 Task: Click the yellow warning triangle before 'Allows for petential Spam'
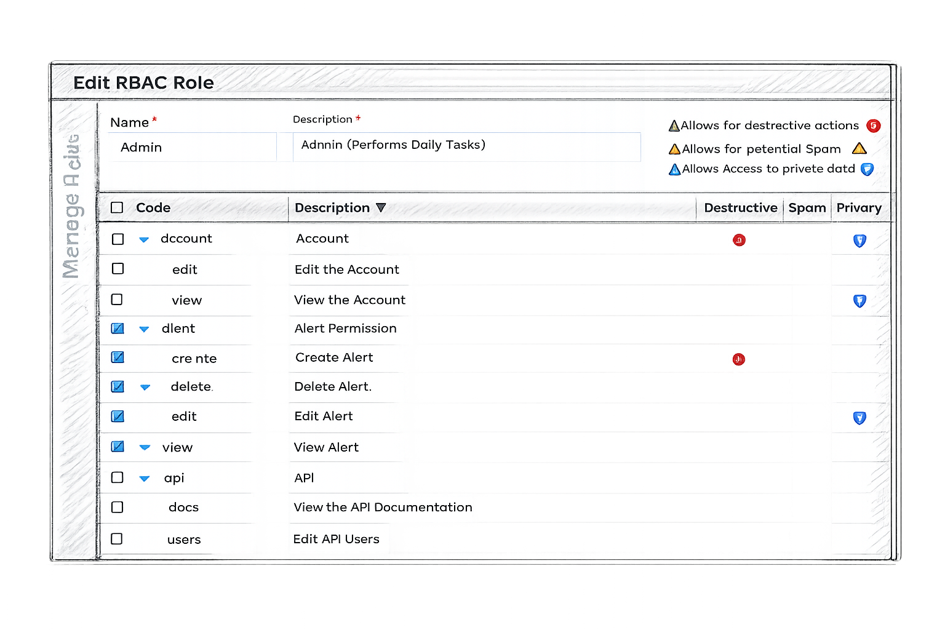[x=674, y=149]
